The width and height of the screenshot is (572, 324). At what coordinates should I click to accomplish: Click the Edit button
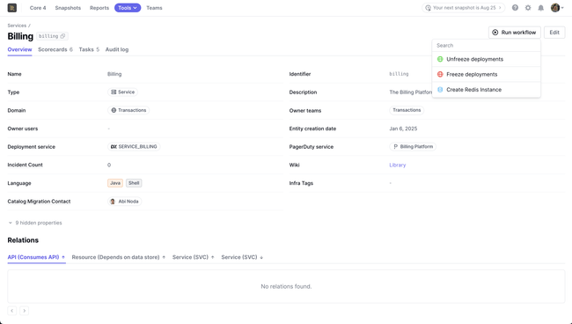click(554, 33)
